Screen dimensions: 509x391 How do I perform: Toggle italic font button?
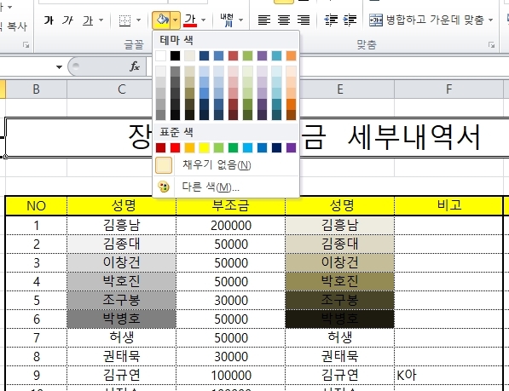click(68, 20)
